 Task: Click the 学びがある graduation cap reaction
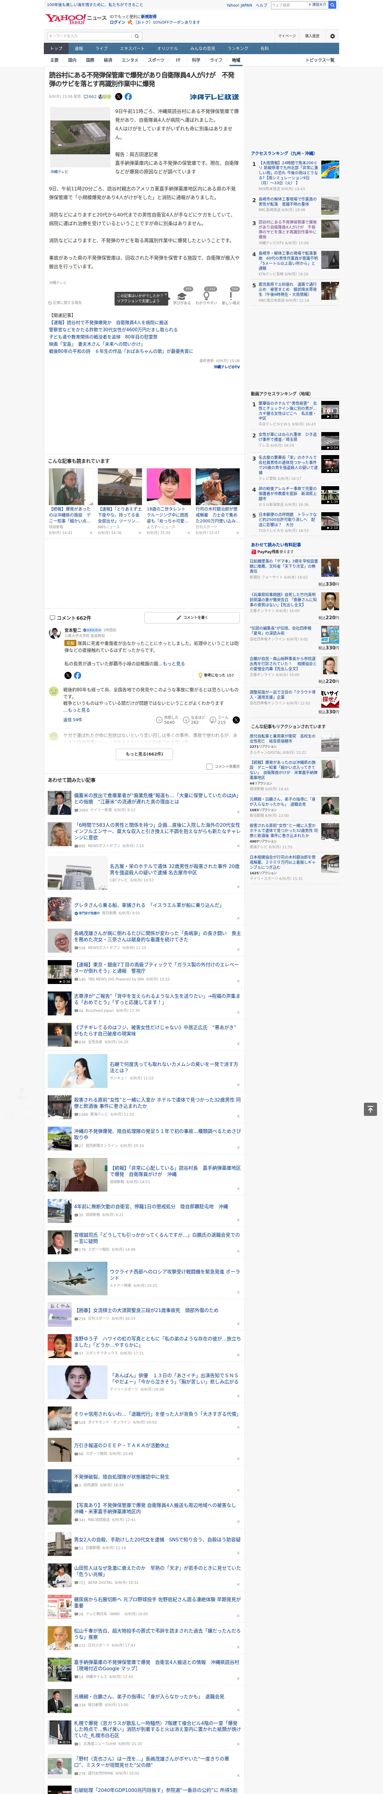(x=181, y=296)
